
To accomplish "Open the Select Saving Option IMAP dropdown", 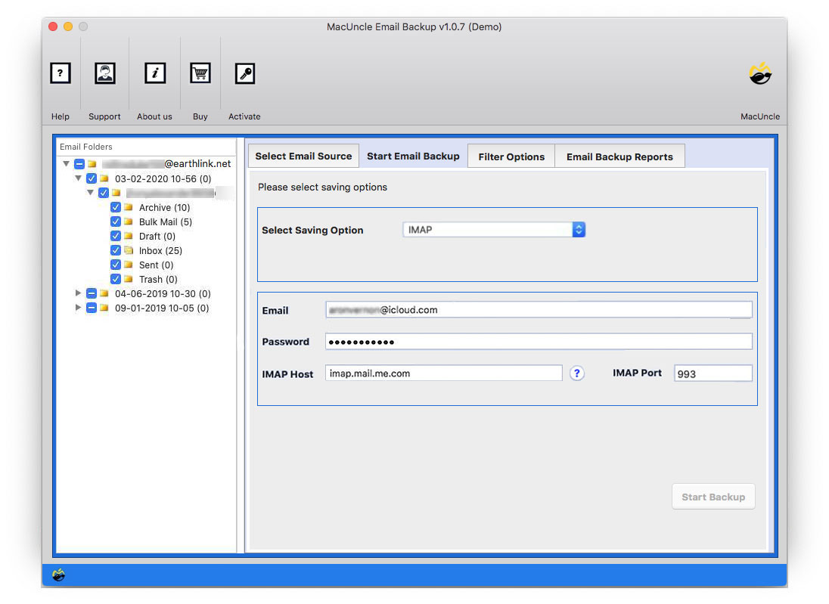I will [494, 229].
